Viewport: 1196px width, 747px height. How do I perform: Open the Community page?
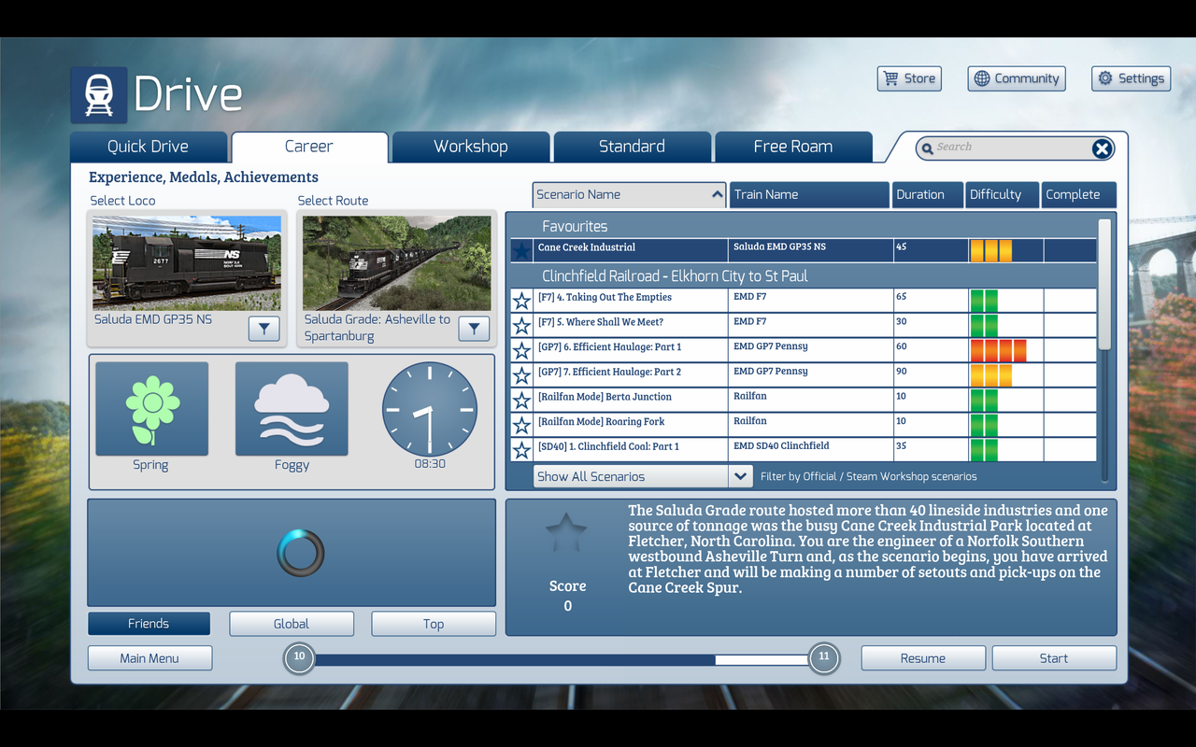1017,78
